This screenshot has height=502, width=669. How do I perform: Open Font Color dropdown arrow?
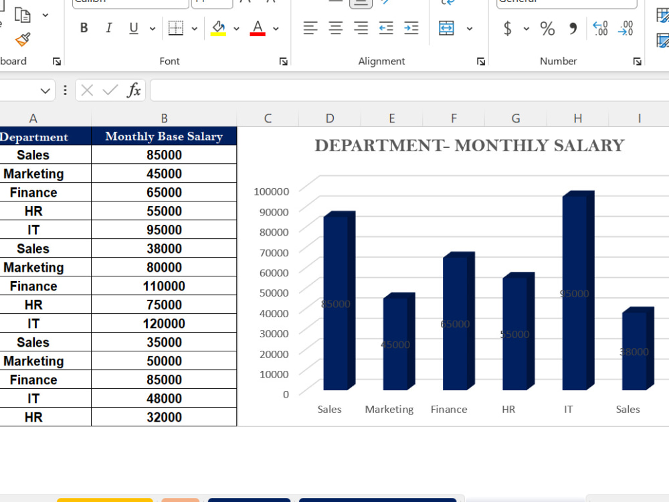276,29
